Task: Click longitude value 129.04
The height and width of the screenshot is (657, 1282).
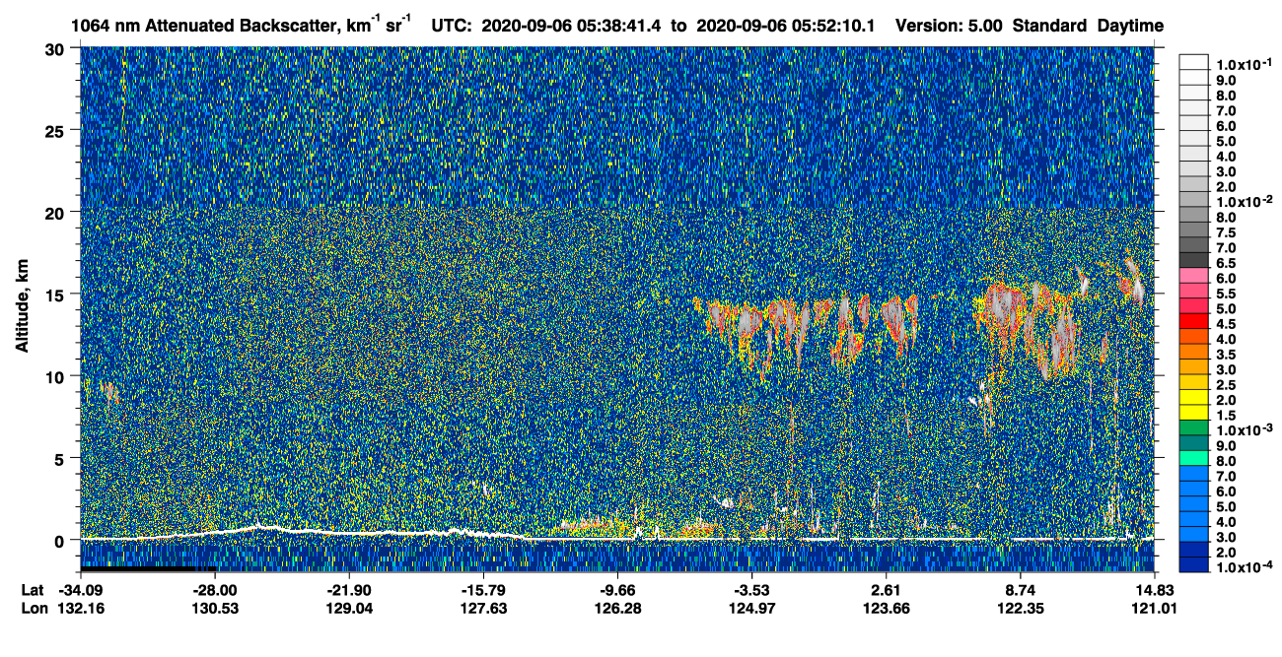Action: click(349, 608)
